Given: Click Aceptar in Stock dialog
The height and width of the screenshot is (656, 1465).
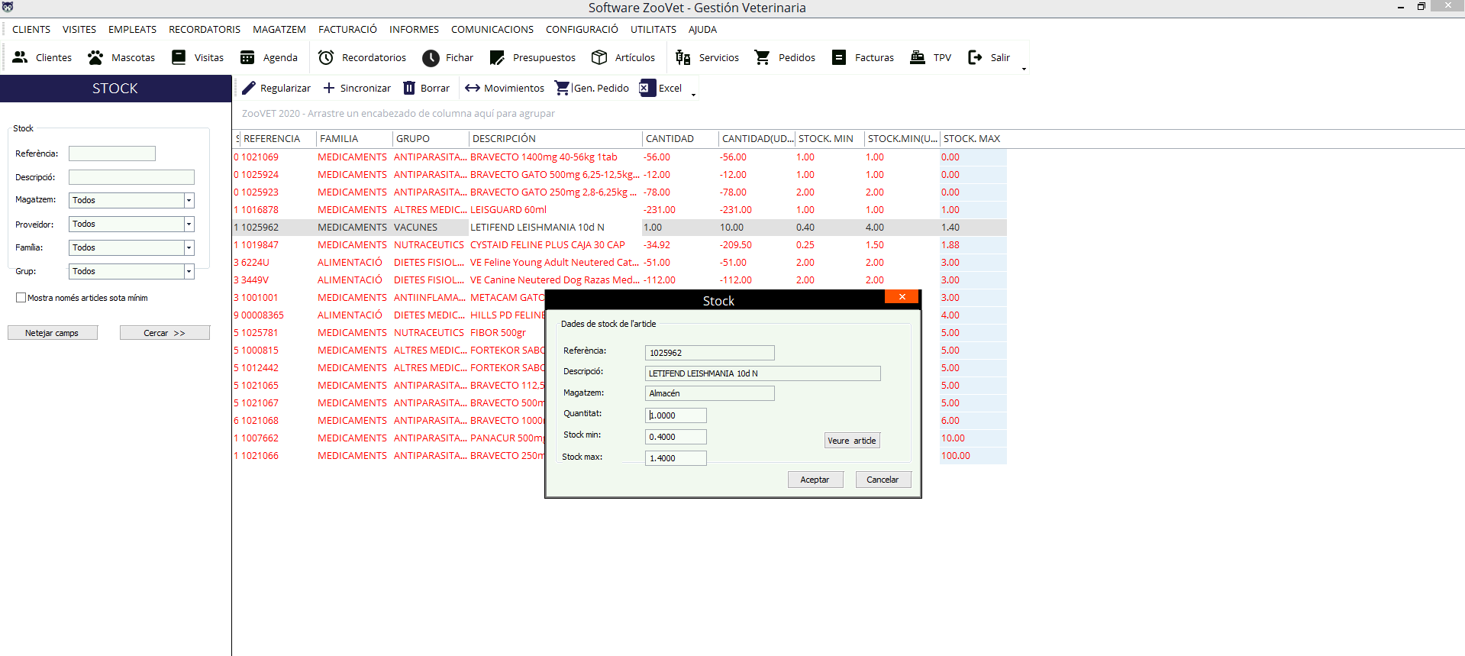Looking at the screenshot, I should pos(815,480).
